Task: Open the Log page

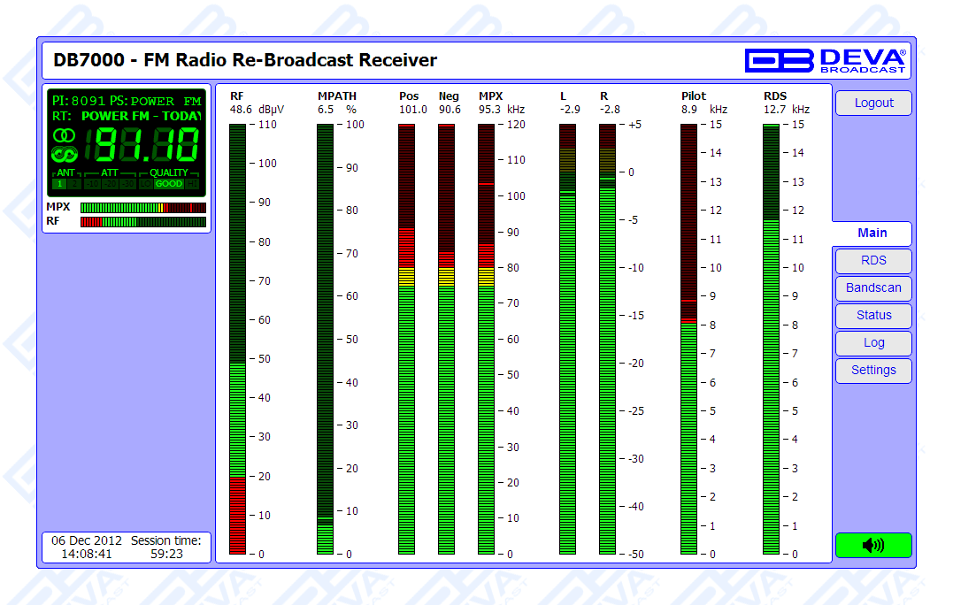Action: pyautogui.click(x=872, y=343)
